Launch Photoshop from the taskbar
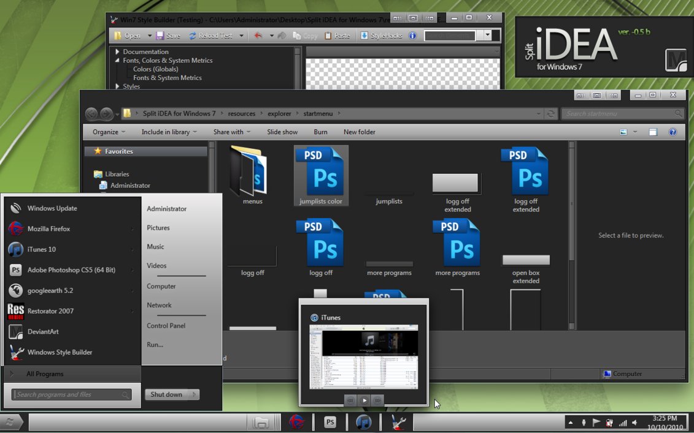 [x=330, y=422]
